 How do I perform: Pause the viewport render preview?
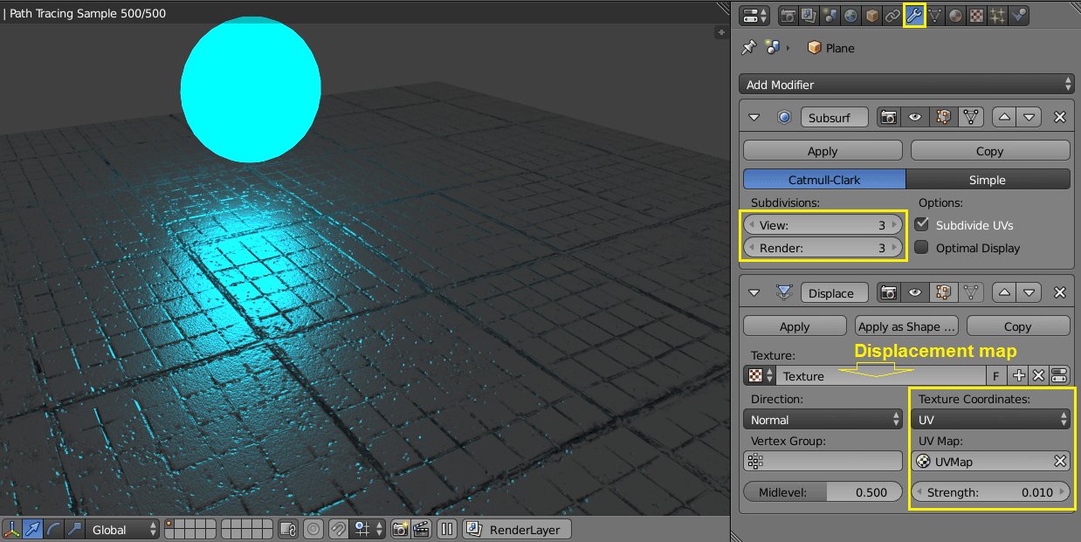click(x=447, y=529)
